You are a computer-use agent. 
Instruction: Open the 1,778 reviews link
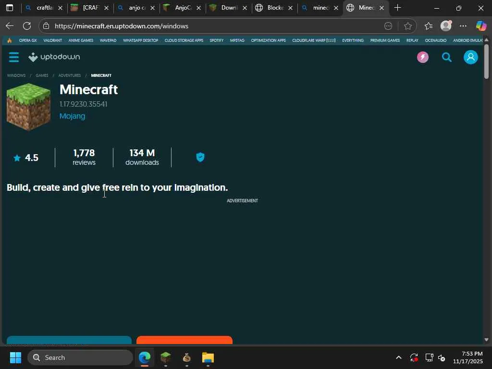coord(84,157)
